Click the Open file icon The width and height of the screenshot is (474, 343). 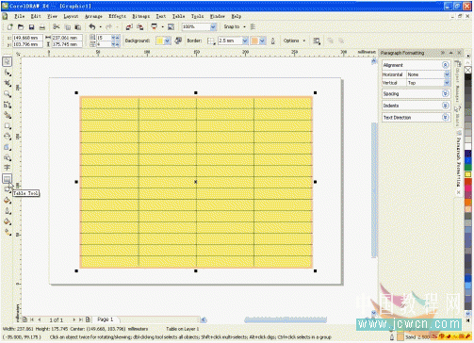click(x=21, y=27)
